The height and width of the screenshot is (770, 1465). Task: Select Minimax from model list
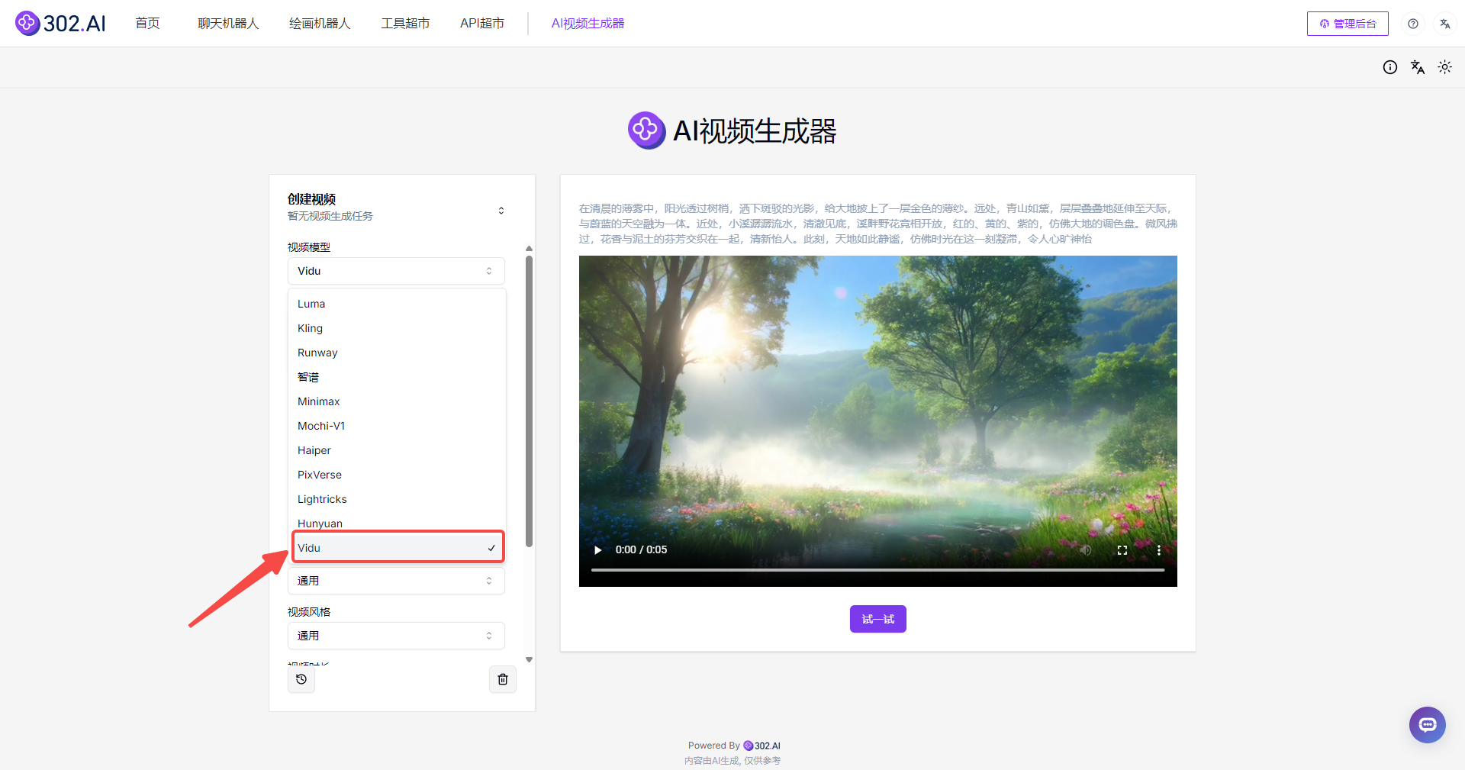click(x=396, y=401)
